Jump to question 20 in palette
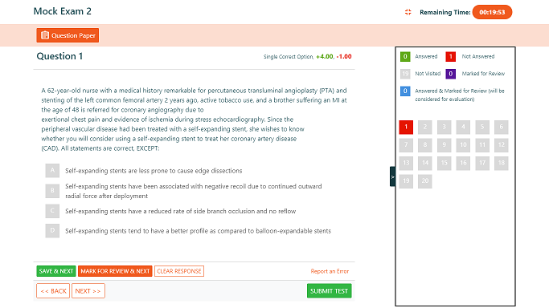 425,181
